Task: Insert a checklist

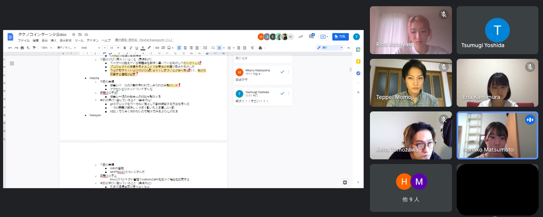Action: click(213, 48)
